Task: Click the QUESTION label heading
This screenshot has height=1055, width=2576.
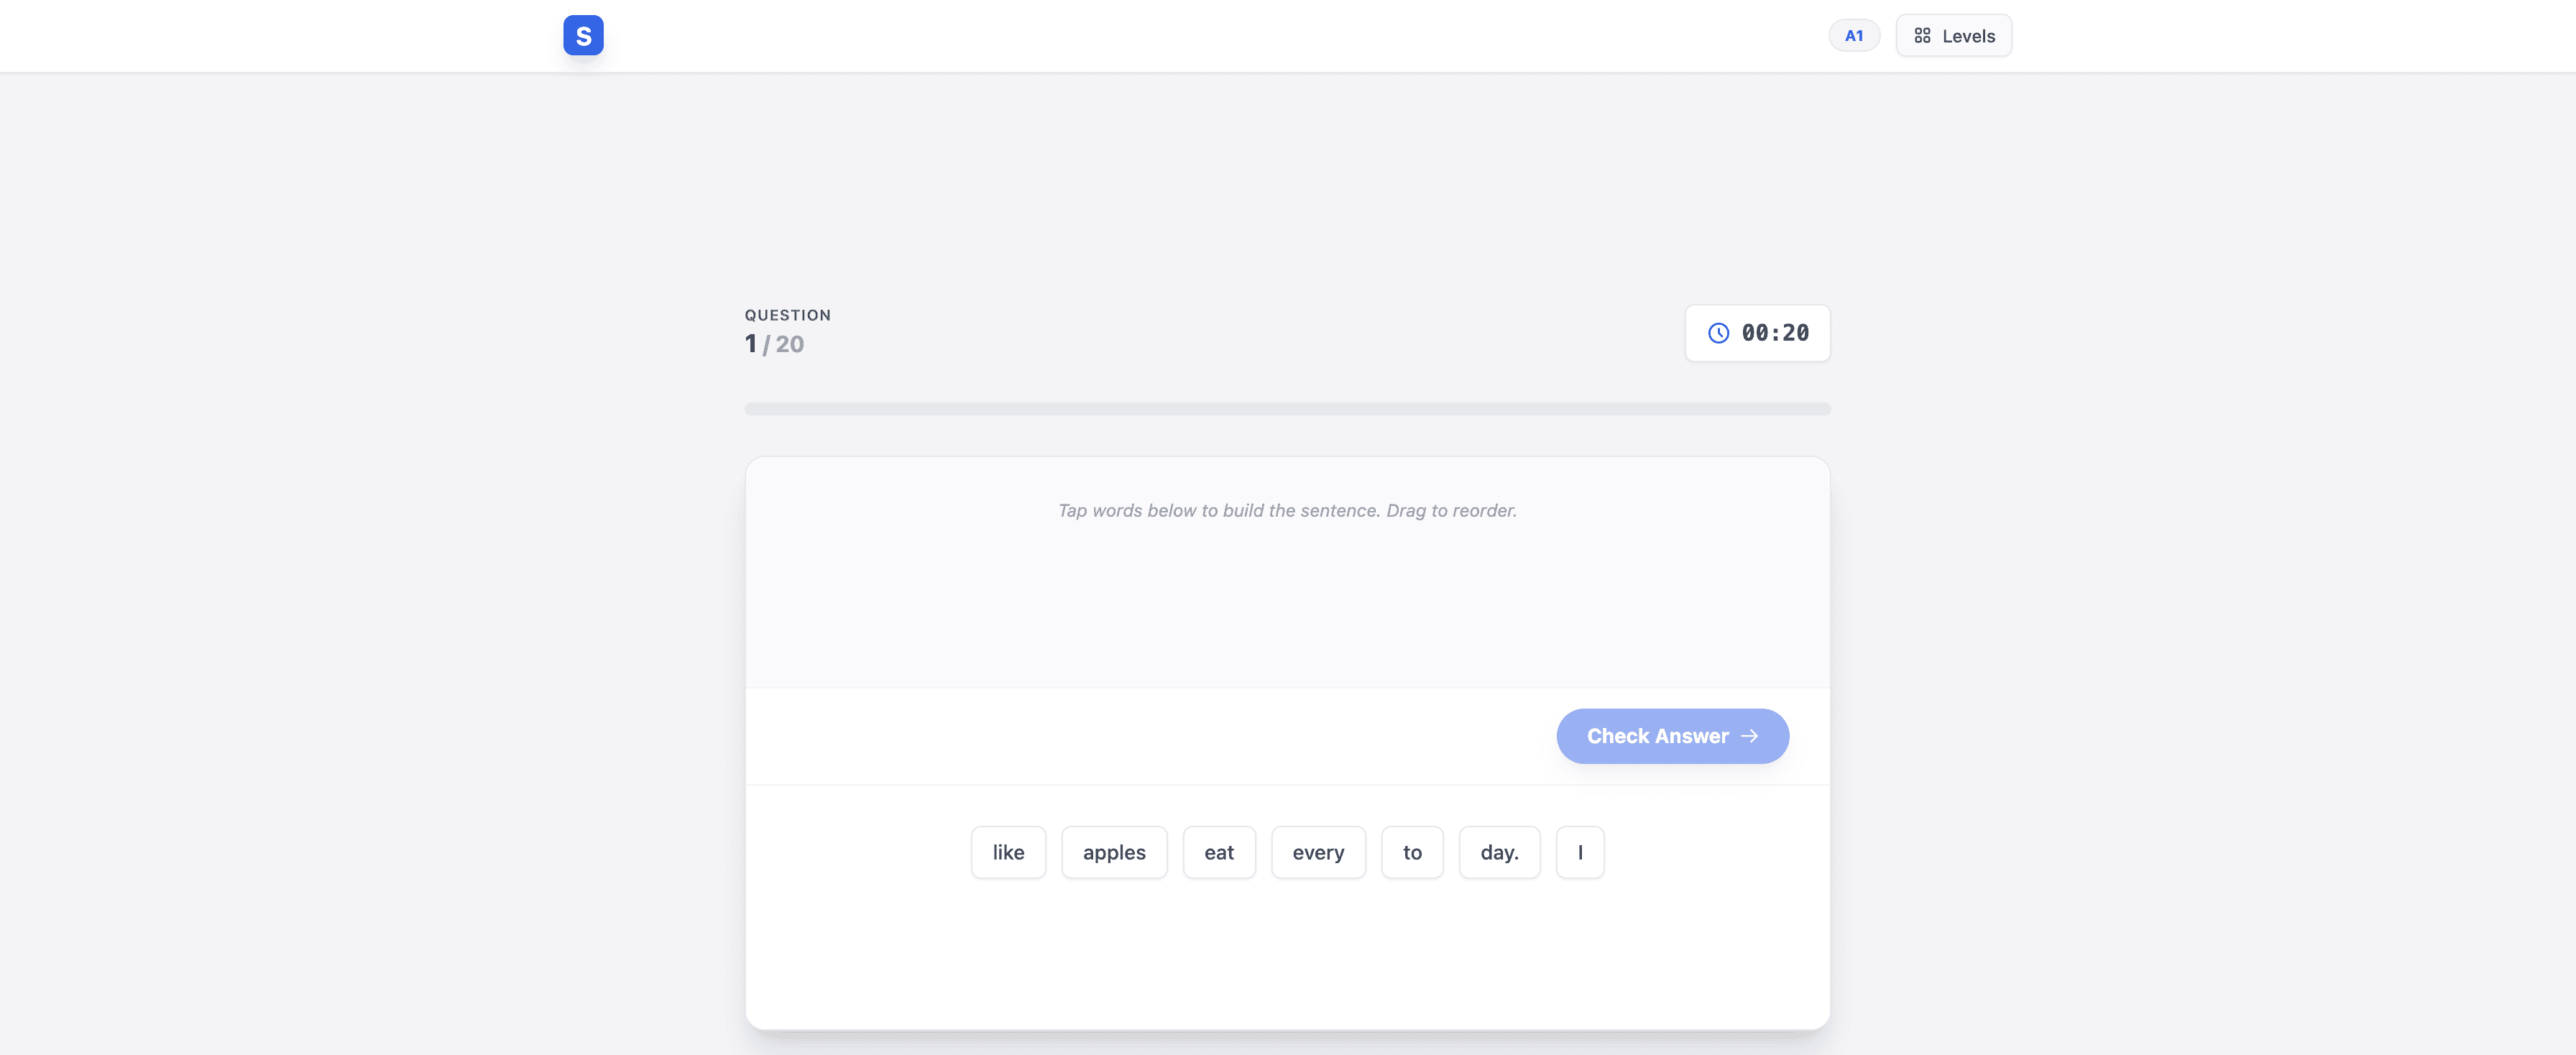Action: pos(787,315)
